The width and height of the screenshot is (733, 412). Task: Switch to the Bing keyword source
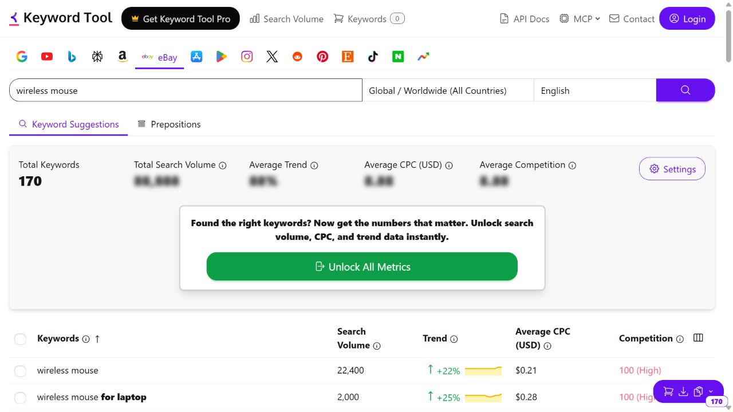click(72, 57)
